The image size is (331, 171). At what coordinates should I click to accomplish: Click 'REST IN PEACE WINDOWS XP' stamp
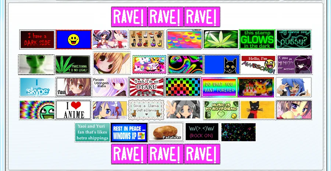tap(129, 132)
